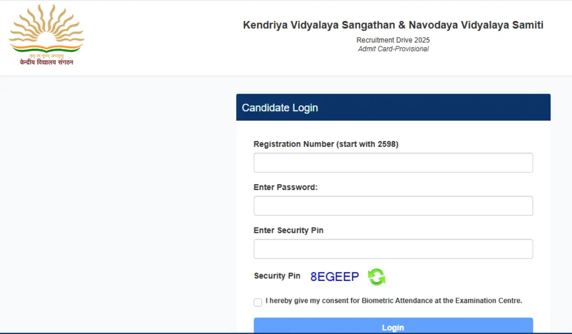Focus the Enter Password field
The width and height of the screenshot is (572, 334).
point(393,206)
